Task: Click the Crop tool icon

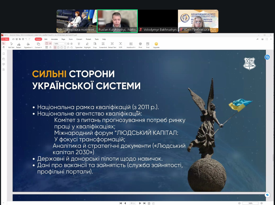Action: (95, 44)
